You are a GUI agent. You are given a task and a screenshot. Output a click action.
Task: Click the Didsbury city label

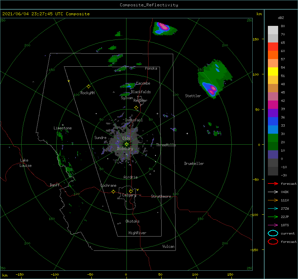pyautogui.click(x=125, y=149)
